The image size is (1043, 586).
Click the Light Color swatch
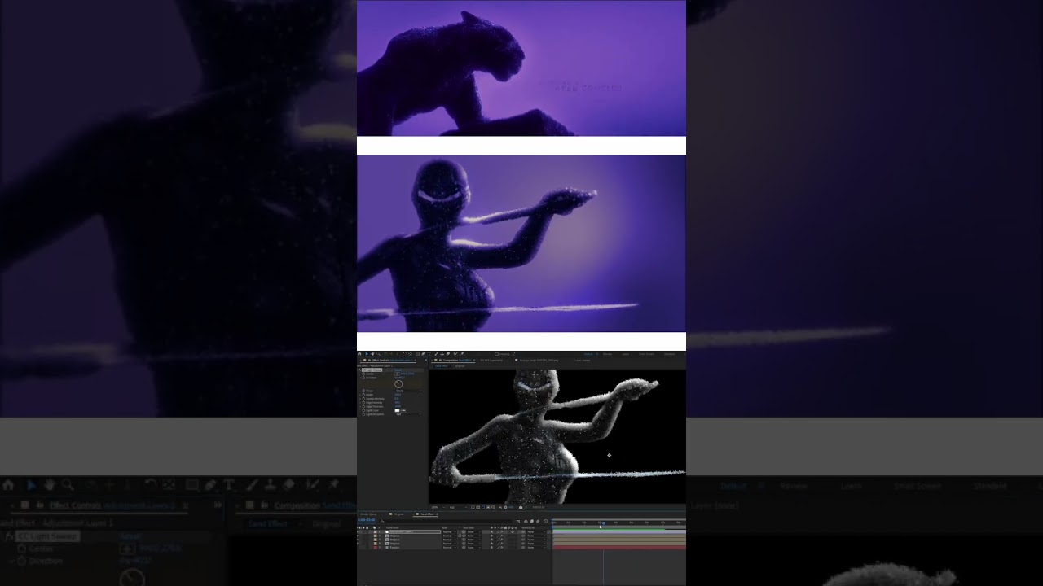(x=398, y=410)
